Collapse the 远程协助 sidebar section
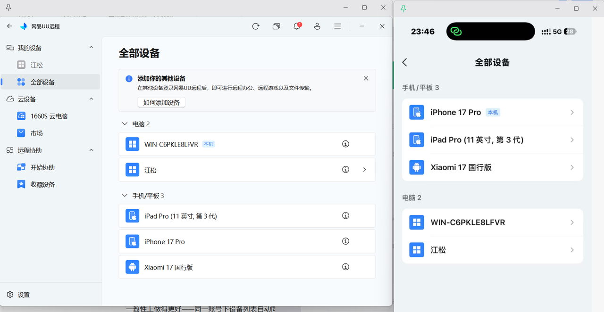The image size is (604, 312). tap(92, 150)
